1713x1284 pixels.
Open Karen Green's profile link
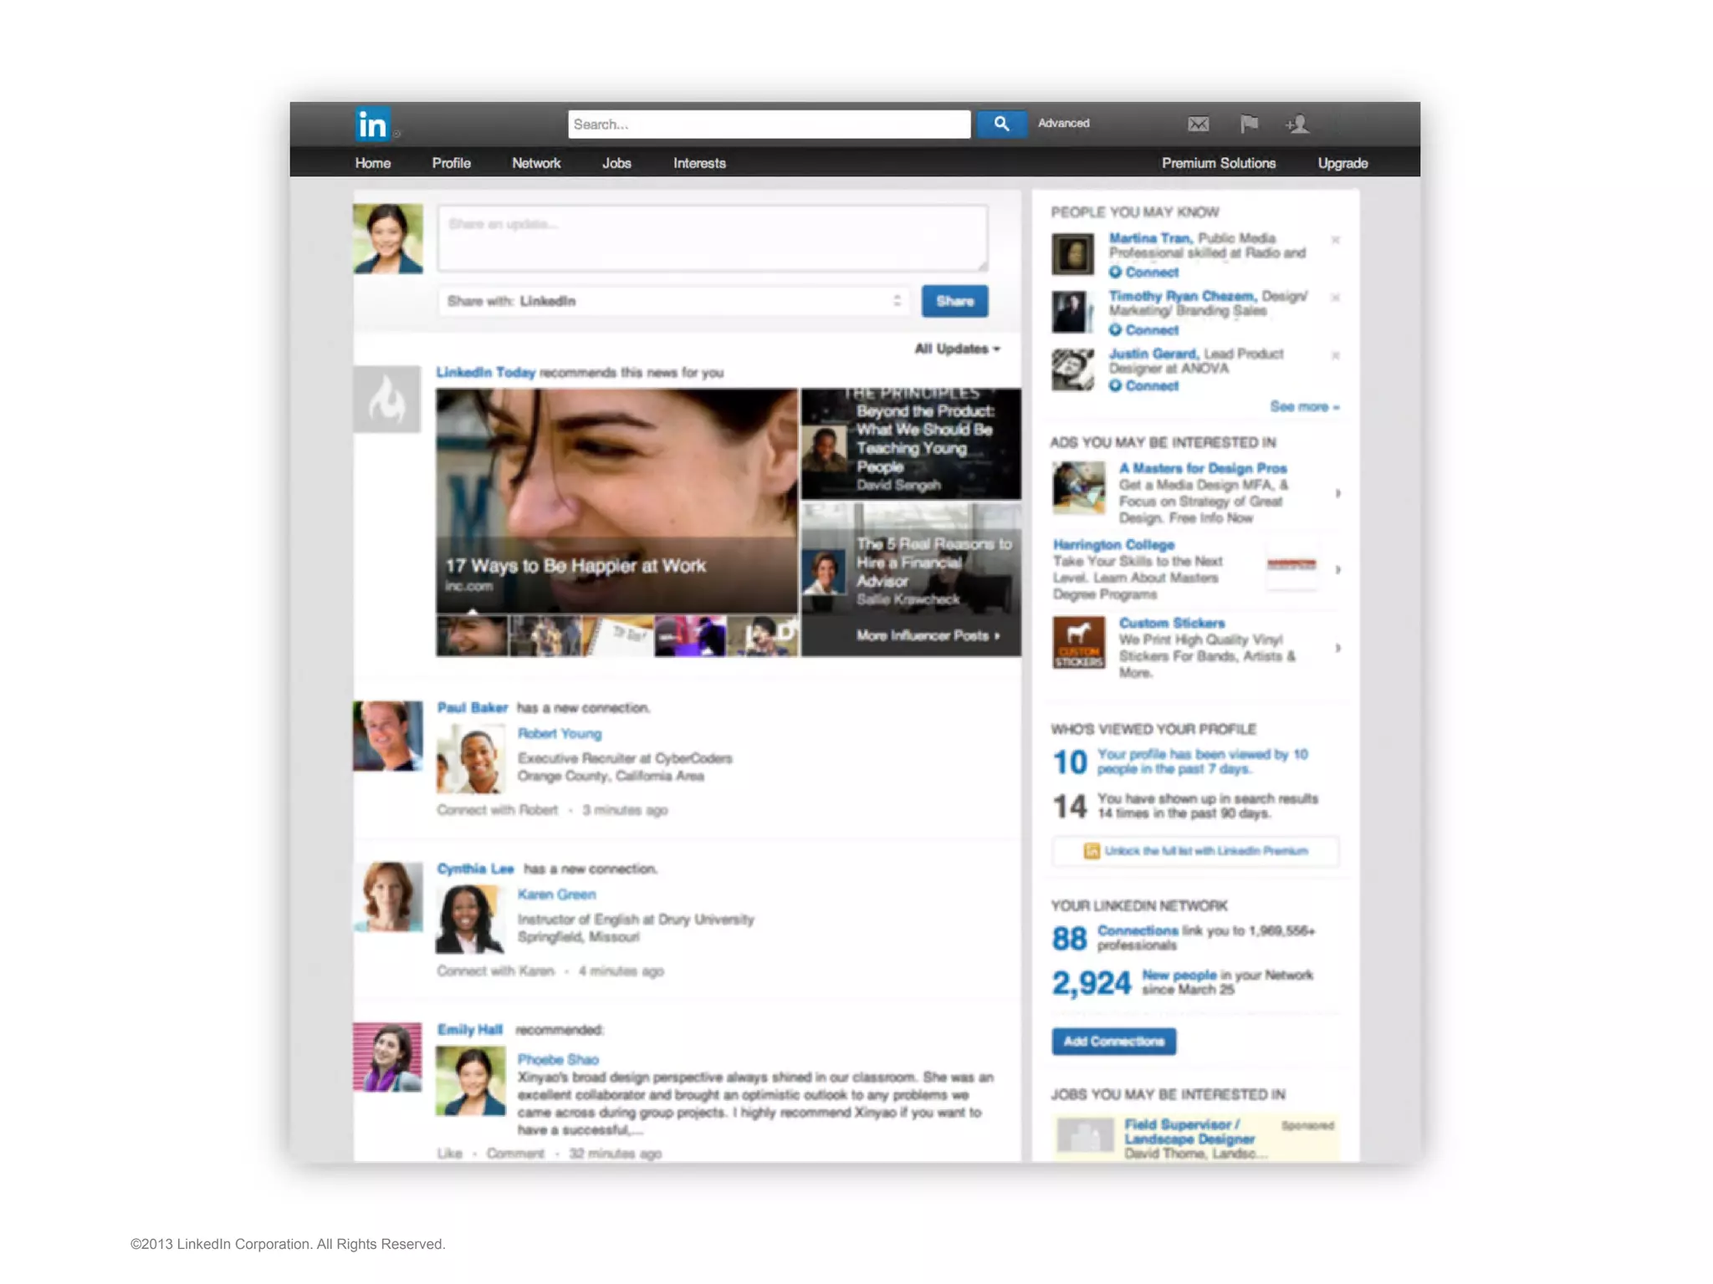tap(556, 894)
